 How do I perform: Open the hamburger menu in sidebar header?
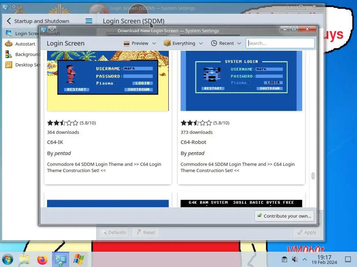coord(89,21)
